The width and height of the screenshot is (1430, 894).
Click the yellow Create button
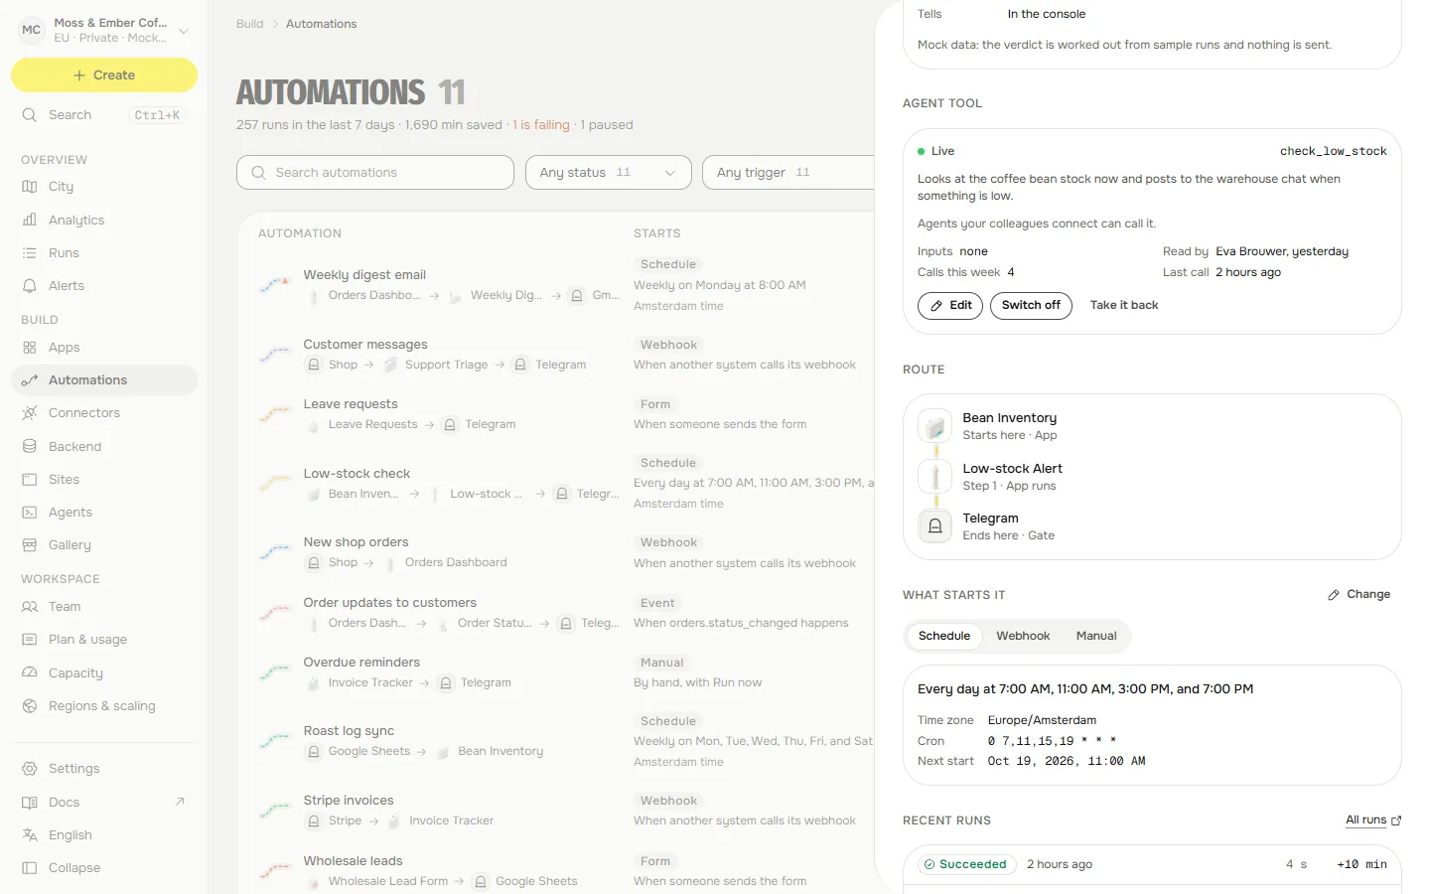(x=104, y=75)
